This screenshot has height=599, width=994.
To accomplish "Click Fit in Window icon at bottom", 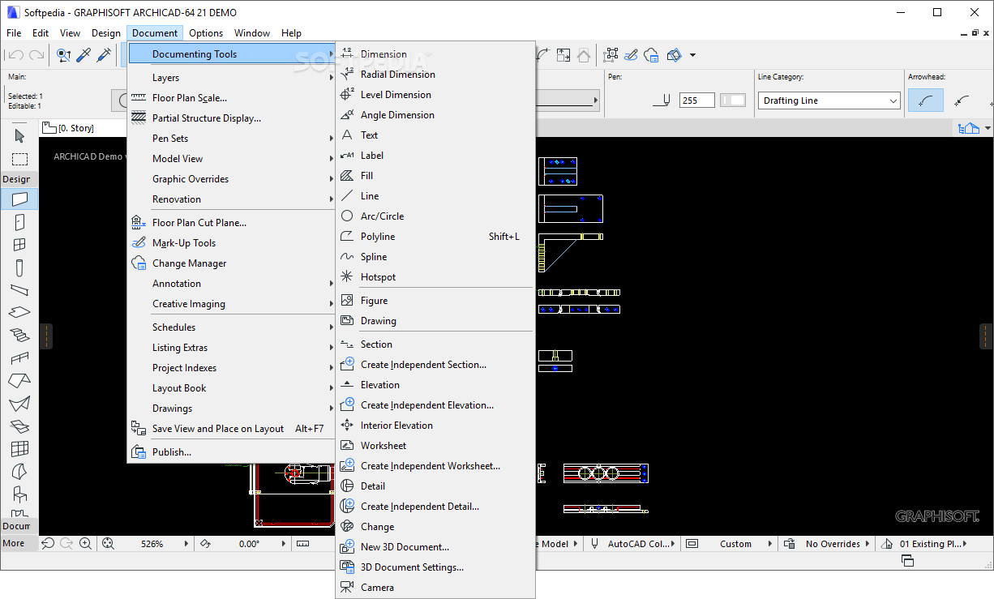I will point(108,544).
